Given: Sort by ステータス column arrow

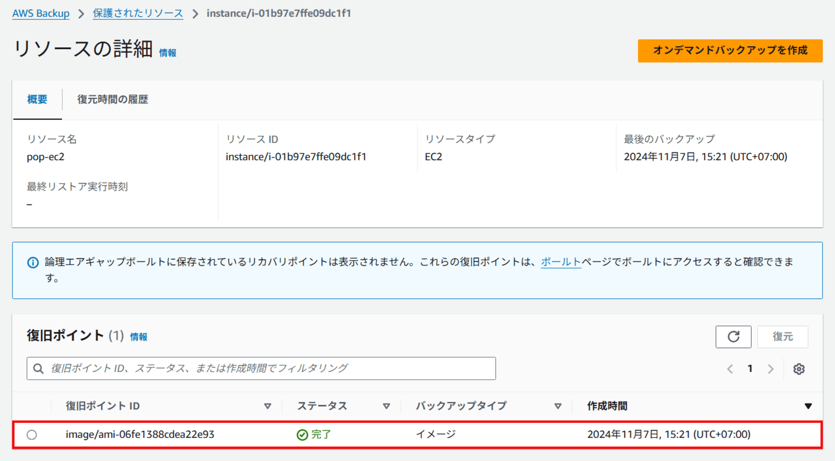Looking at the screenshot, I should pos(387,406).
